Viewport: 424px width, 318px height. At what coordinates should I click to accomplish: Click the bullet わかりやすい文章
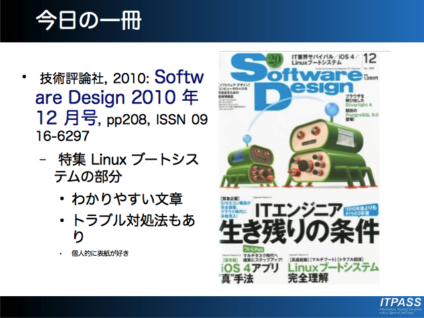tap(126, 199)
